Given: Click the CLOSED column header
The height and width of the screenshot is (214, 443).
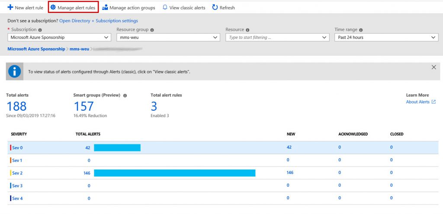Looking at the screenshot, I should point(397,134).
